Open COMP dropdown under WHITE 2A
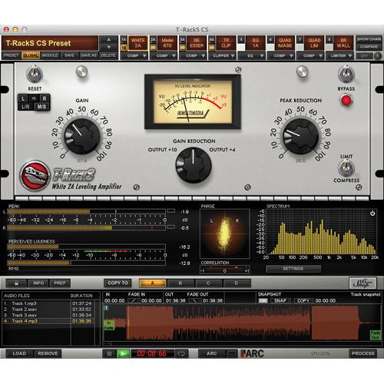 point(134,55)
